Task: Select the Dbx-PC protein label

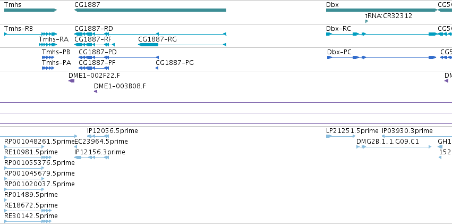Action: 339,52
